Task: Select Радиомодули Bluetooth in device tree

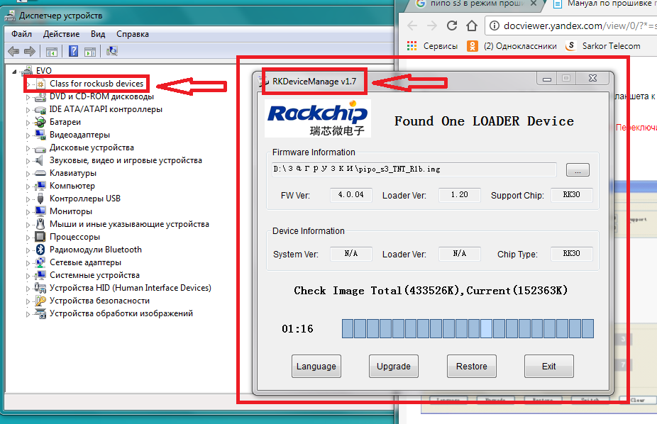Action: [95, 250]
